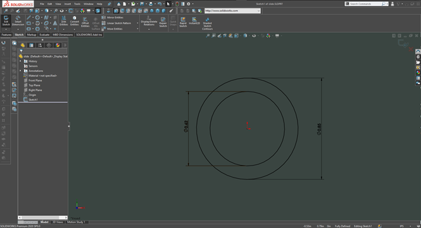
Task: Switch to the MBD Dimensions tab
Action: 63,35
